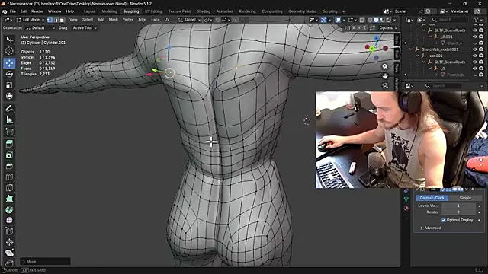Click the viewport pan hand icon
This screenshot has height=274, width=488.
coord(385,76)
